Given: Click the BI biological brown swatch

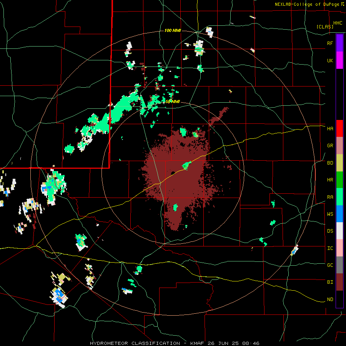Looking at the screenshot, I should coord(339,282).
